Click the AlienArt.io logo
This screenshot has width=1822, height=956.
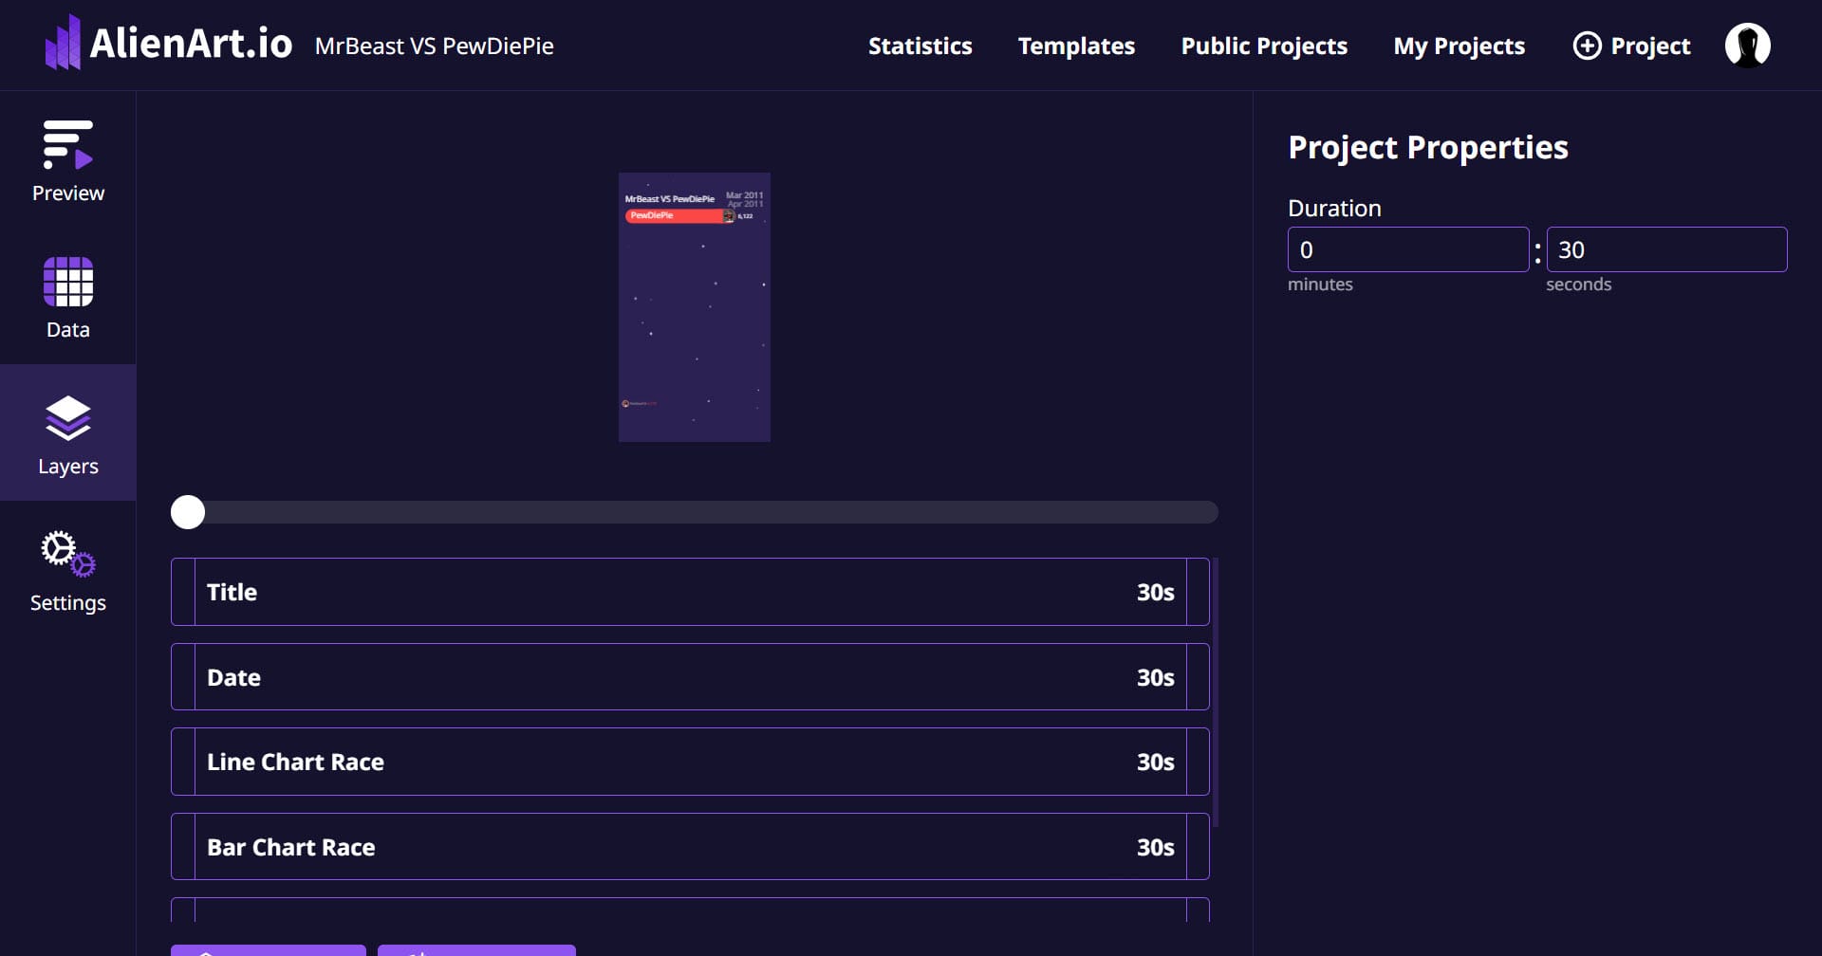(168, 44)
